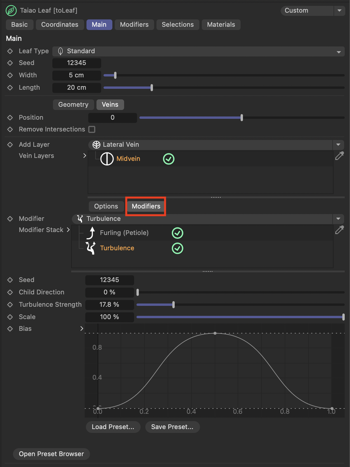Viewport: 350px width, 467px height.
Task: Expand the Vein Layers chevron
Action: (x=85, y=156)
